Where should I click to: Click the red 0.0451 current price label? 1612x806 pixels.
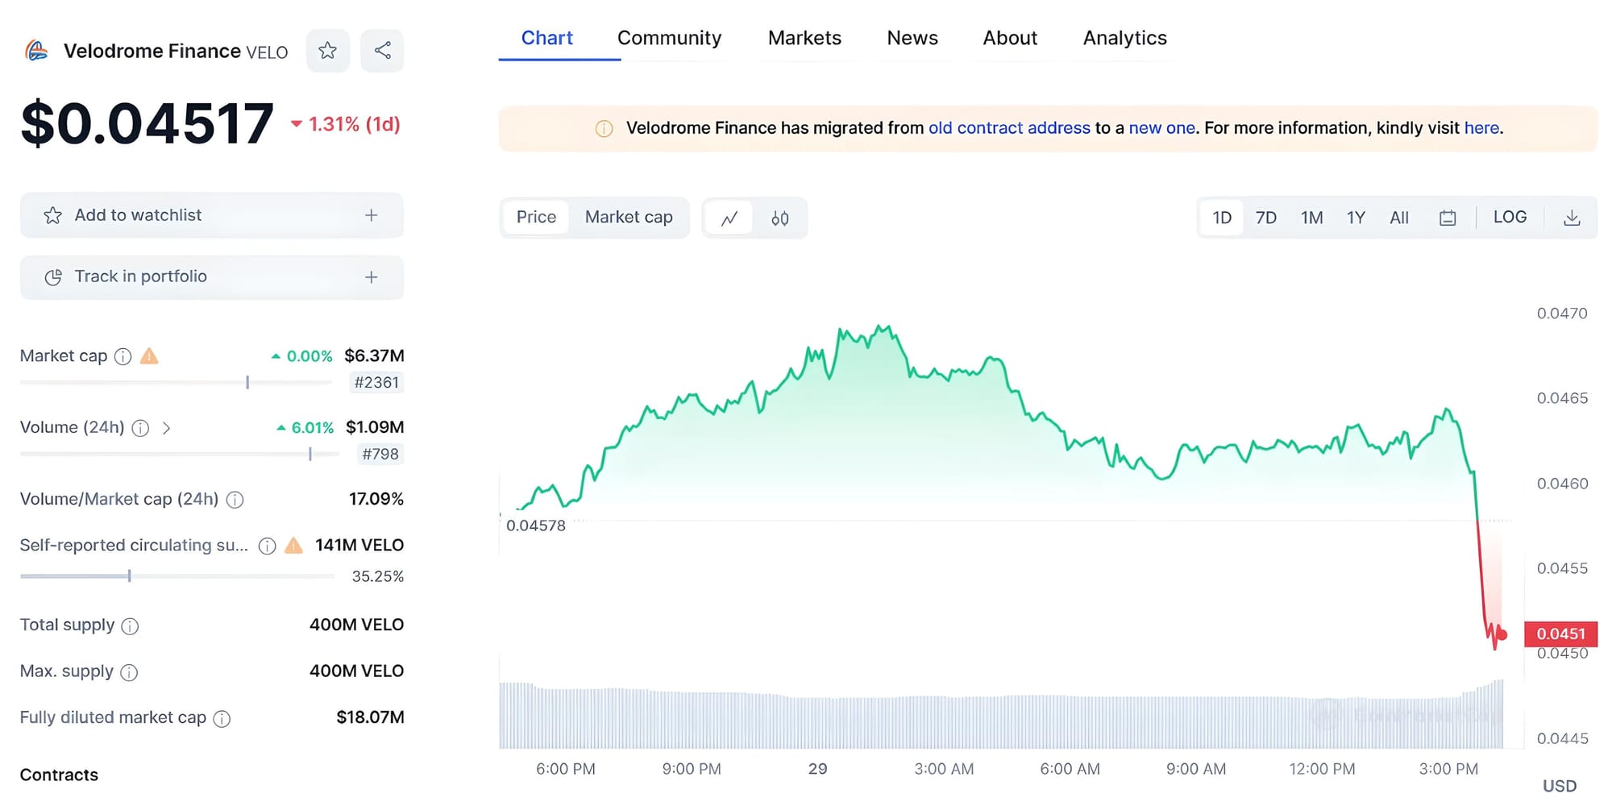1560,634
